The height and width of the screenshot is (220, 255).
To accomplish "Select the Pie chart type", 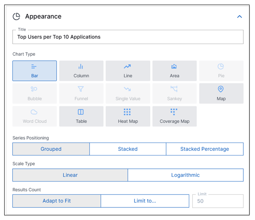I will (x=222, y=71).
